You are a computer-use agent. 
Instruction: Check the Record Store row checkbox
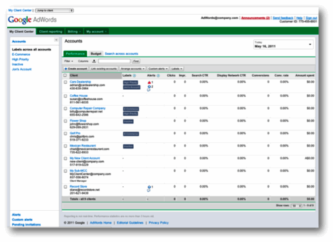pos(65,187)
